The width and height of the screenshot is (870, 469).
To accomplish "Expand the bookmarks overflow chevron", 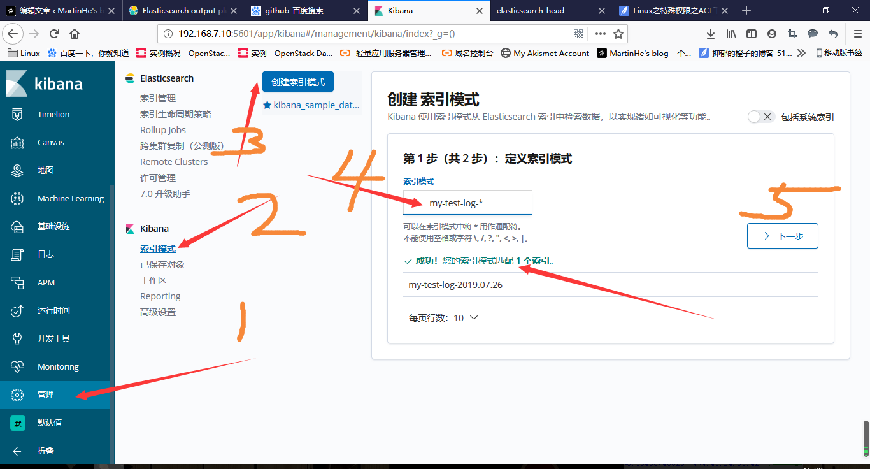I will coord(801,54).
